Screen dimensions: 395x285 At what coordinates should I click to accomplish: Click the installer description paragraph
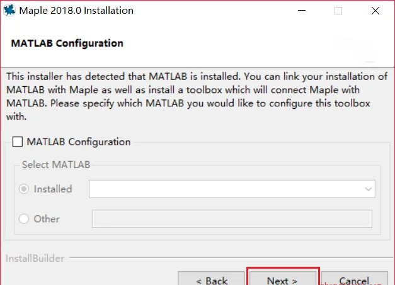point(197,97)
